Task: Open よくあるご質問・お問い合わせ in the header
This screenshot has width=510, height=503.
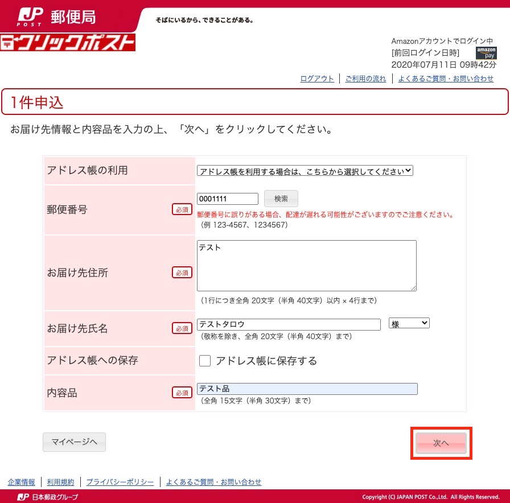Action: click(447, 79)
